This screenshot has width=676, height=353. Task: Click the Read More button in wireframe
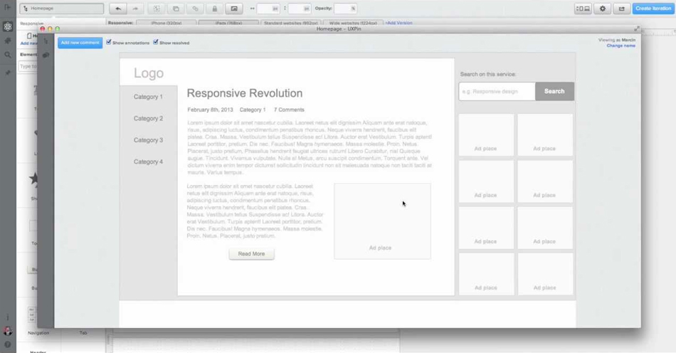pos(251,253)
